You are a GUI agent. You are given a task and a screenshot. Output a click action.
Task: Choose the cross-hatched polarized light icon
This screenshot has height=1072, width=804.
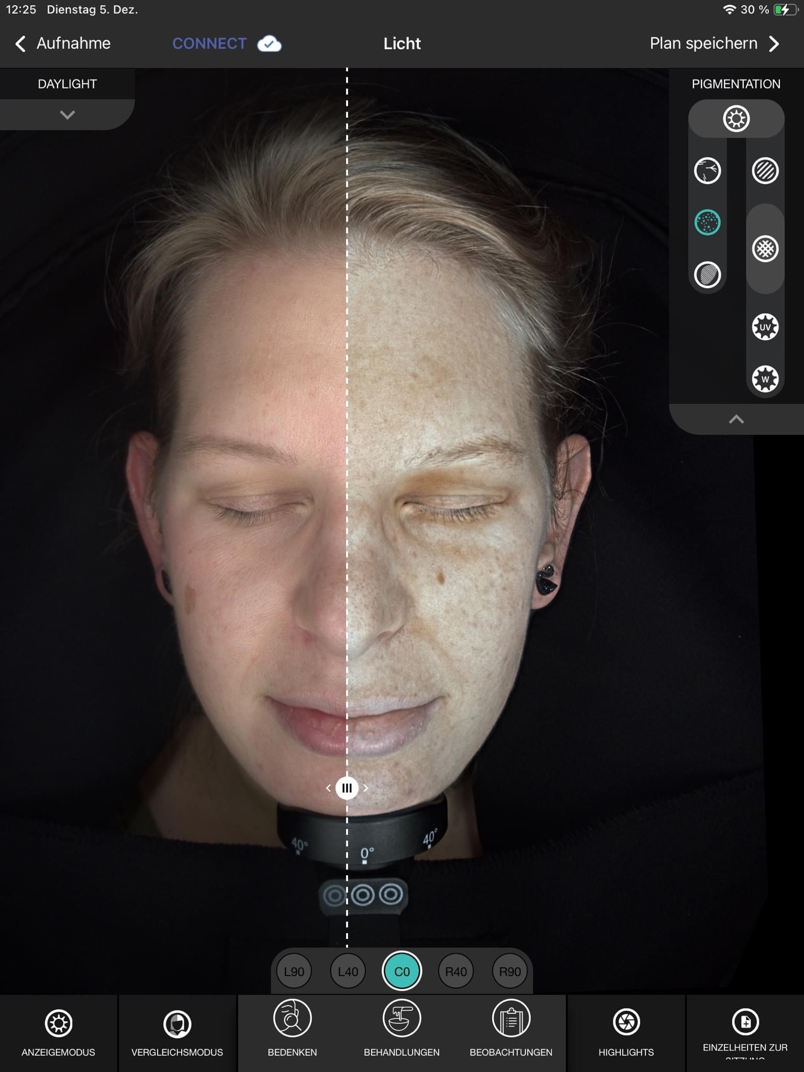765,249
